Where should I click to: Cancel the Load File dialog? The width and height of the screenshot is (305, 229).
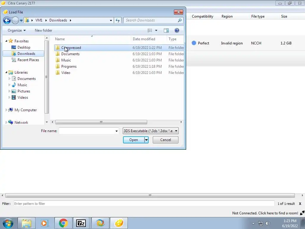tap(166, 140)
